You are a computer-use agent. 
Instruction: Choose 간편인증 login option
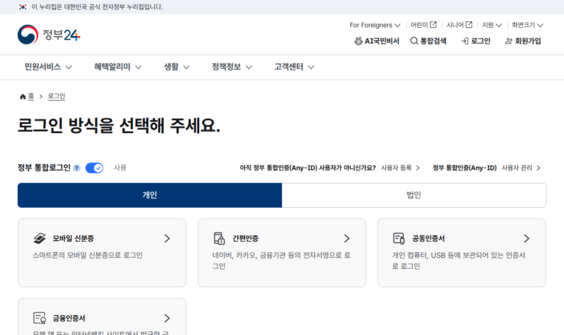tap(282, 253)
